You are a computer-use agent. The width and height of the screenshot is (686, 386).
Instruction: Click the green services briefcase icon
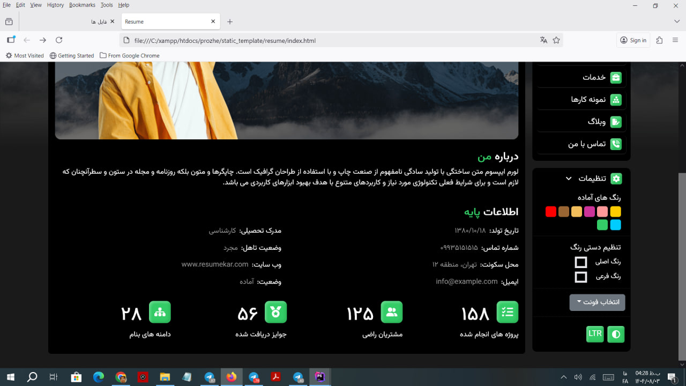click(616, 77)
